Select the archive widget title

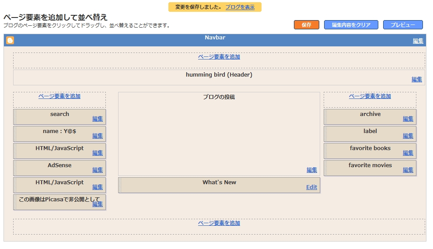click(370, 114)
